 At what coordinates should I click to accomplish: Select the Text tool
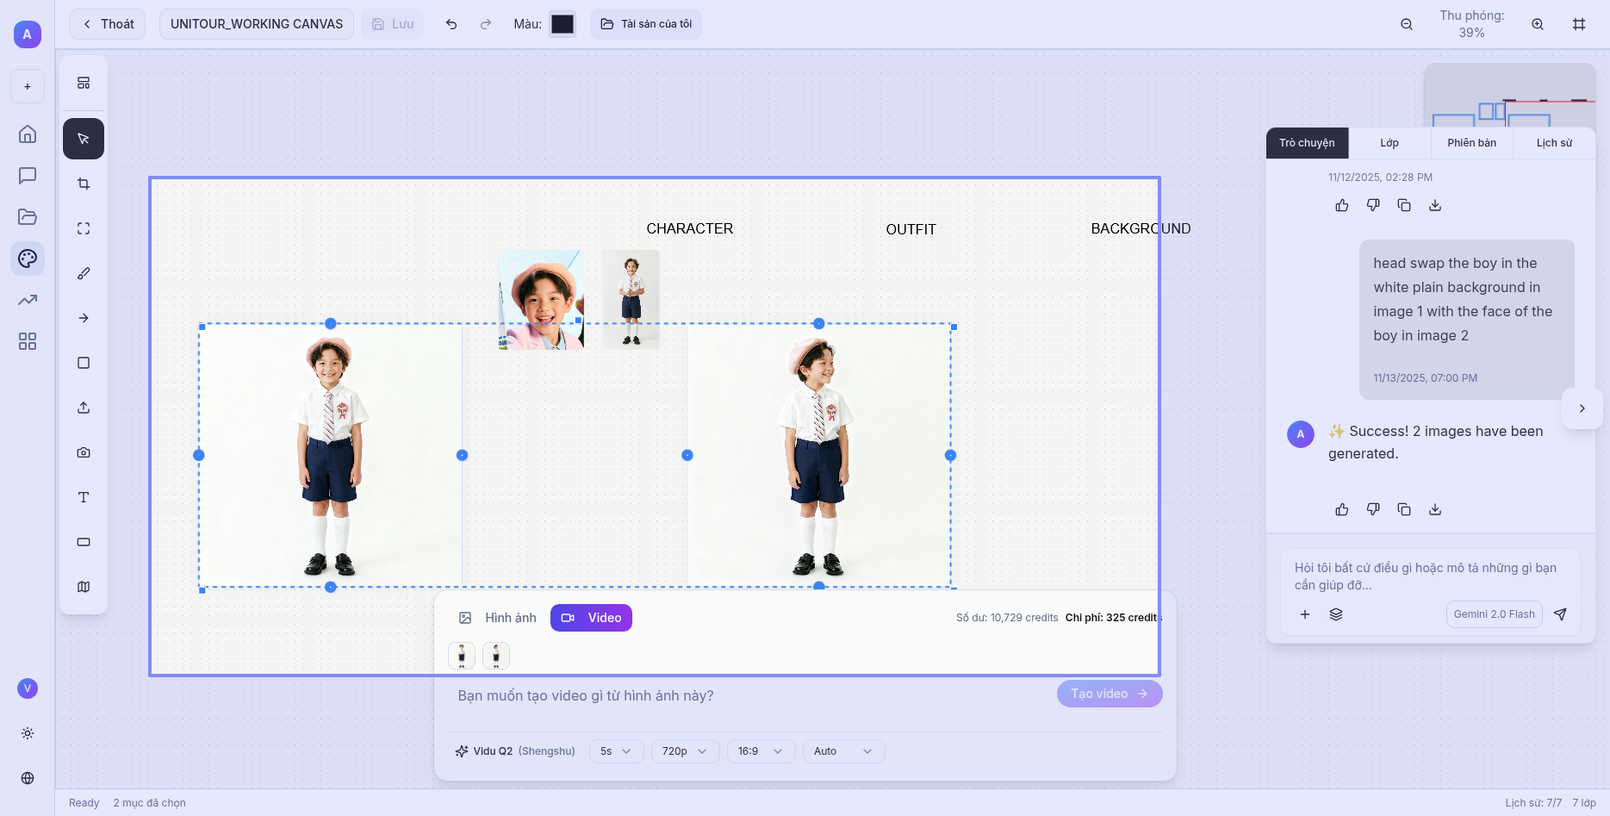(84, 497)
